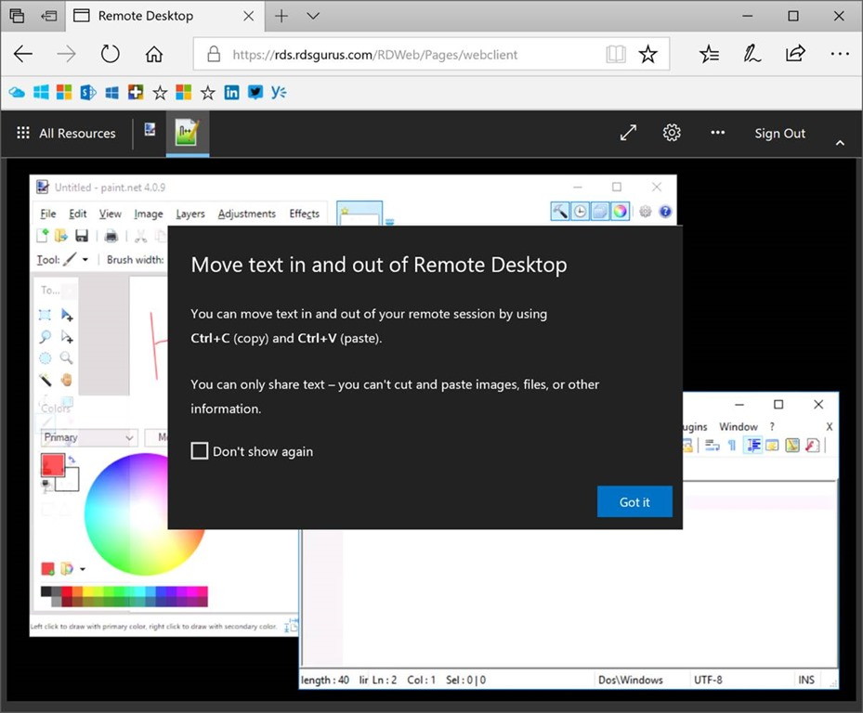Open the Twitter favorite

coord(255,93)
